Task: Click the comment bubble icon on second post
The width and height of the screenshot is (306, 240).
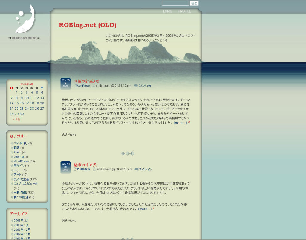Action: [136, 169]
